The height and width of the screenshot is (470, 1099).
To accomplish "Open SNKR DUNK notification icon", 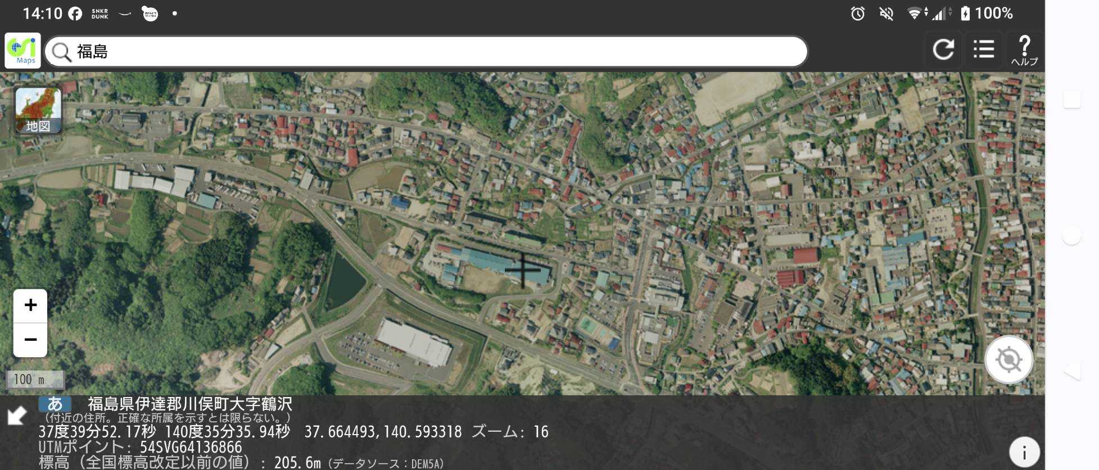I will pos(100,14).
